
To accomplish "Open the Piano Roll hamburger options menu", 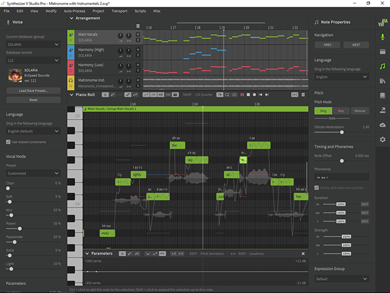I will [x=303, y=95].
